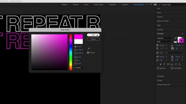Select the R red radio button
This screenshot has height=104, width=186.
(x=75, y=57)
